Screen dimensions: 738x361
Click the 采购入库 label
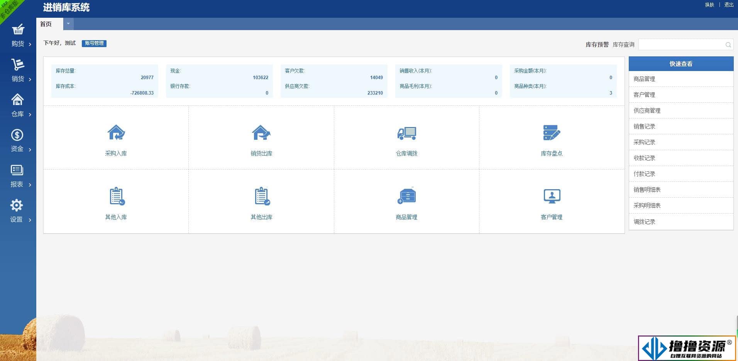(116, 153)
